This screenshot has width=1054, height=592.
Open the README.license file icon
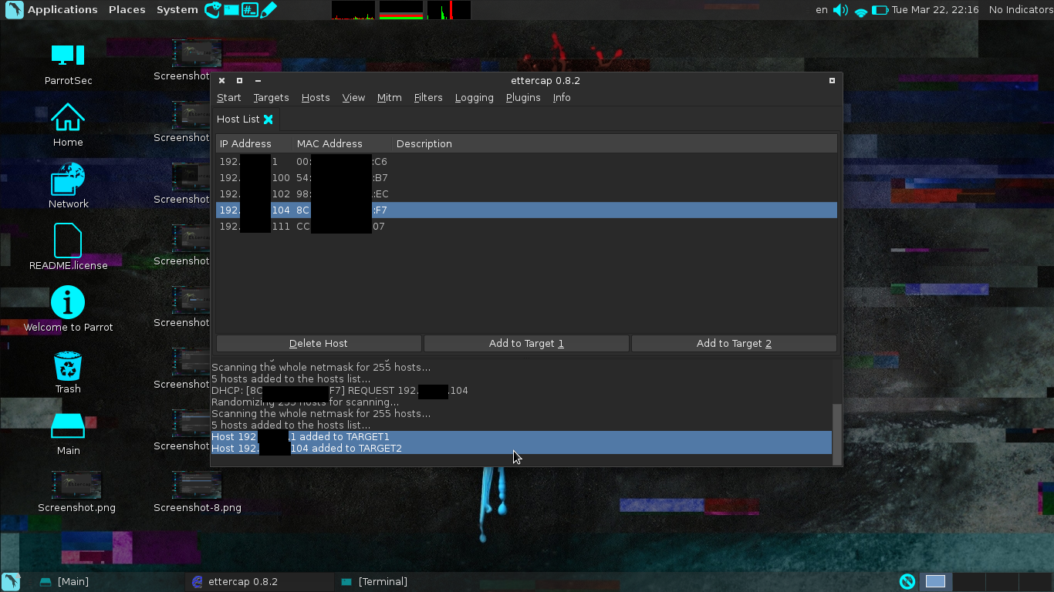coord(68,247)
